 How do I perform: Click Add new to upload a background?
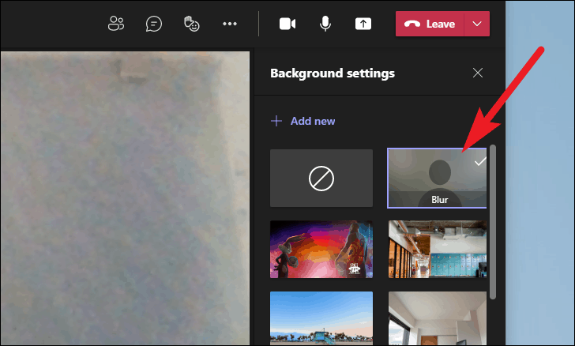303,121
